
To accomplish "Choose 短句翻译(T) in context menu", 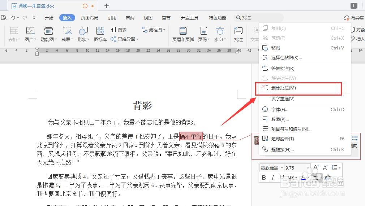I will (x=305, y=139).
